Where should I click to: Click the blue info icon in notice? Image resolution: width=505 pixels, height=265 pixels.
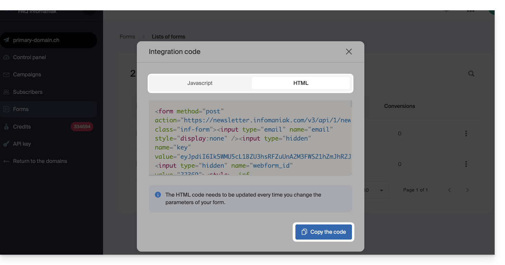[158, 195]
